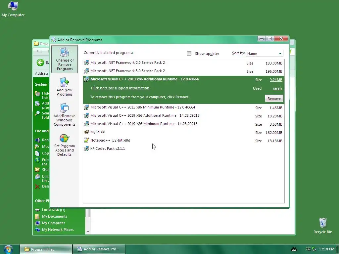This screenshot has width=339, height=254.
Task: Open File menu in Program Files window
Action: (x=39, y=52)
